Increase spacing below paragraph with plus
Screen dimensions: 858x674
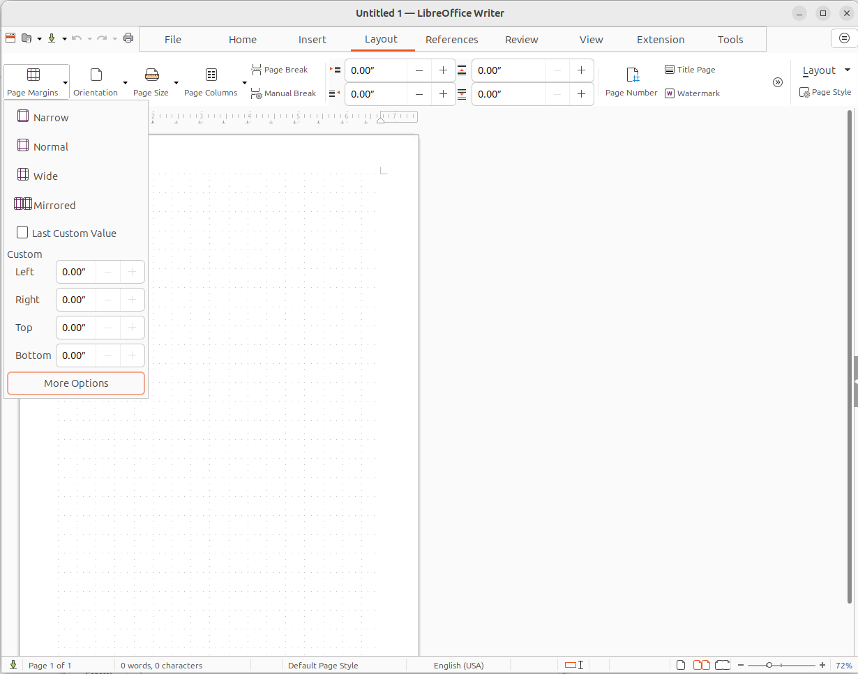click(581, 94)
